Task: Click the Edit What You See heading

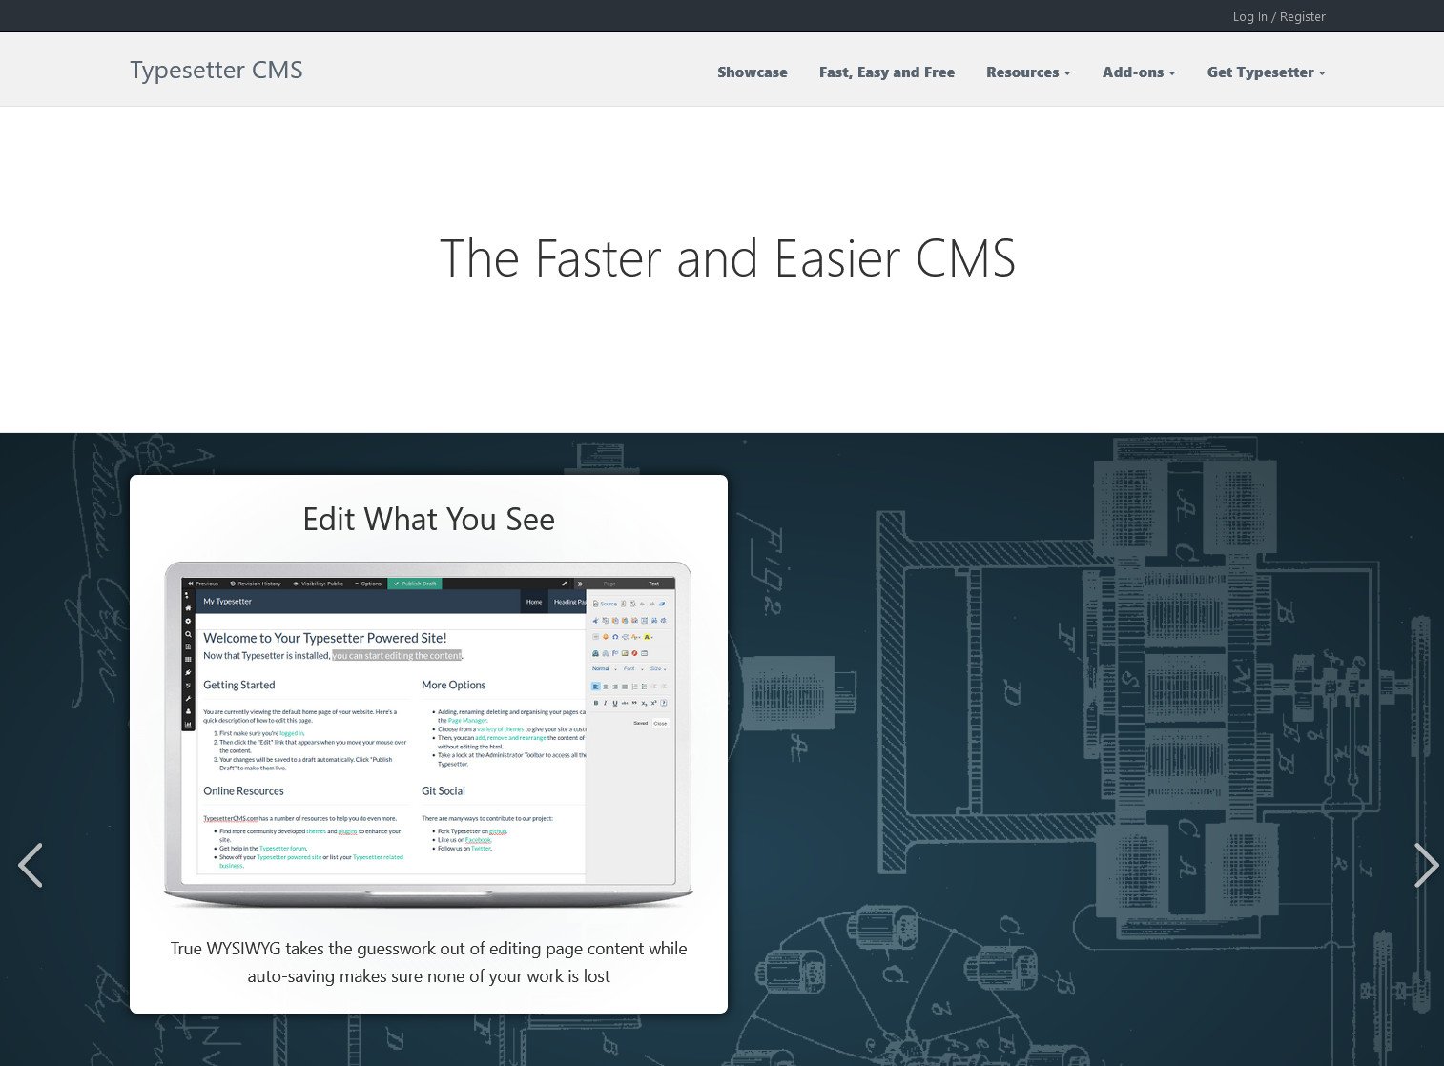Action: click(428, 520)
